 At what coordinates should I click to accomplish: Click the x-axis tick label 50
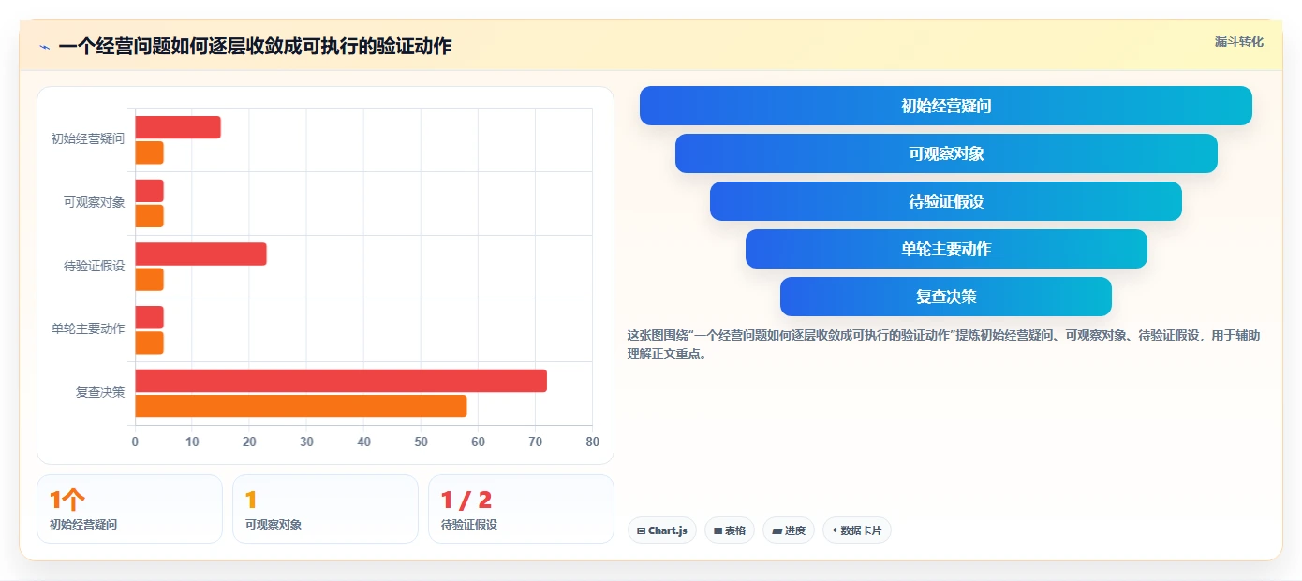(421, 442)
